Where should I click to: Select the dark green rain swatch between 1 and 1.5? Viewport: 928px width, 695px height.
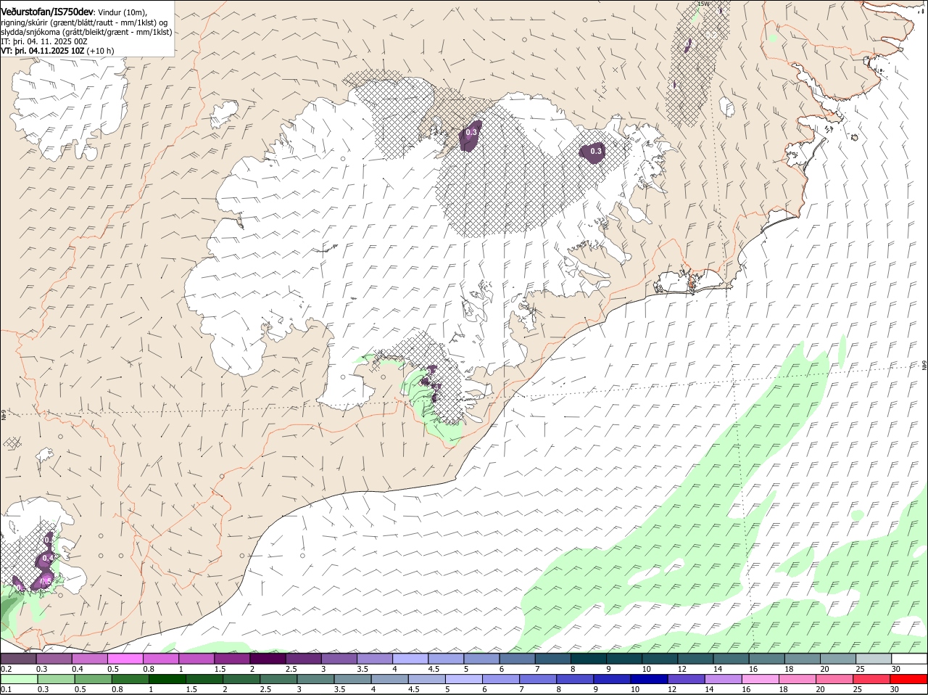167,680
